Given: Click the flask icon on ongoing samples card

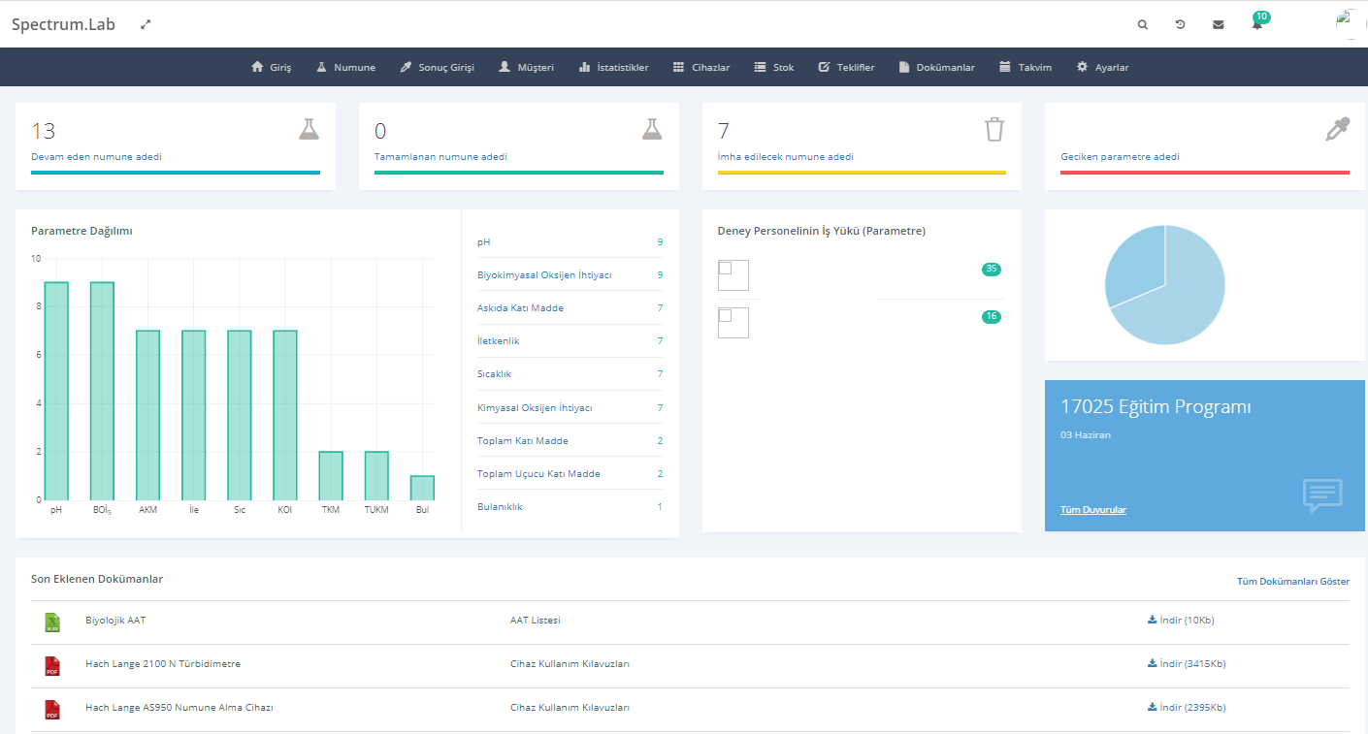Looking at the screenshot, I should click(x=309, y=129).
